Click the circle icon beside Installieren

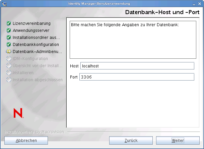click(x=9, y=72)
